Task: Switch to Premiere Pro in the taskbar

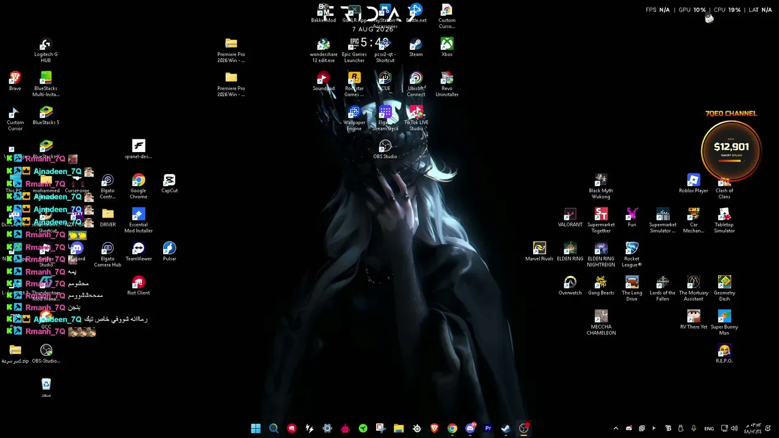Action: [x=488, y=428]
